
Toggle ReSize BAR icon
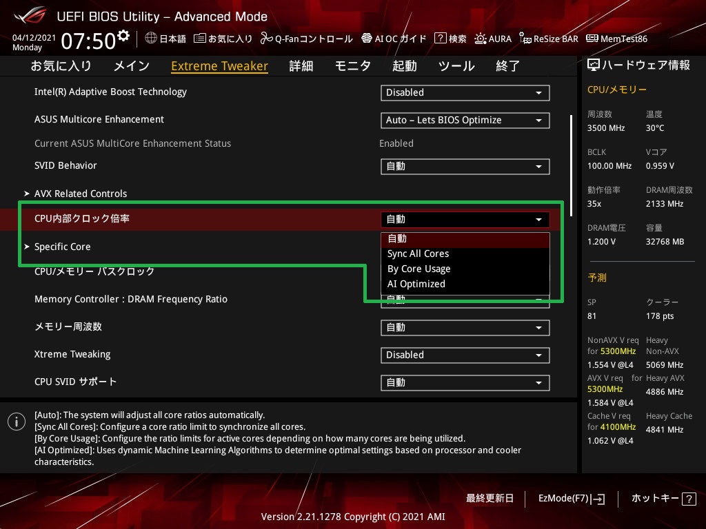tap(525, 39)
